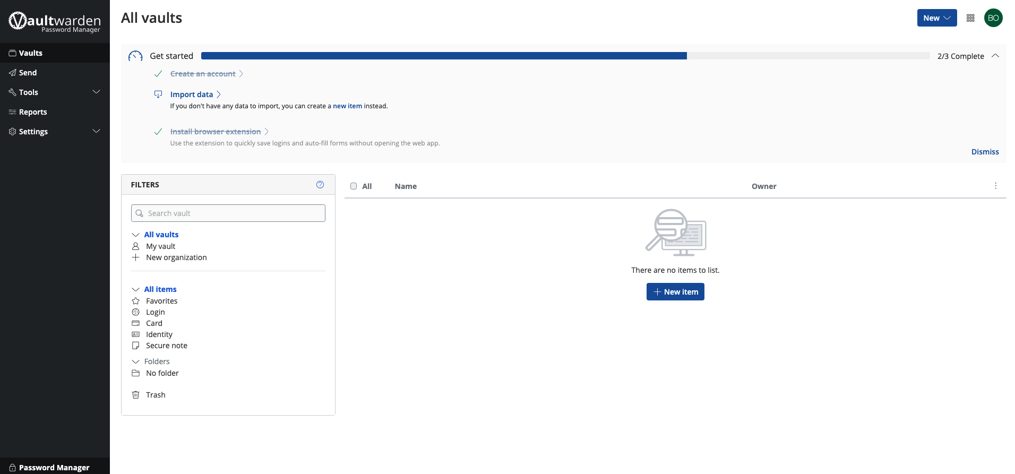1015x474 pixels.
Task: Expand the Settings sidebar menu
Action: coord(96,131)
